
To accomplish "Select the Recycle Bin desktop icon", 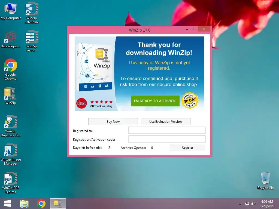I will [x=265, y=181].
